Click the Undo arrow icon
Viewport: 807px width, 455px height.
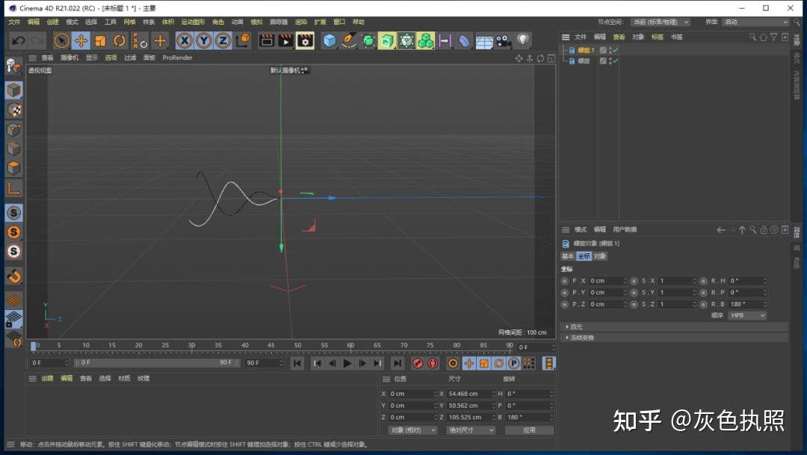pos(19,40)
